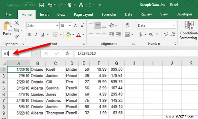198x119 pixels.
Task: Click the Wrap Text icon
Action: click(127, 25)
